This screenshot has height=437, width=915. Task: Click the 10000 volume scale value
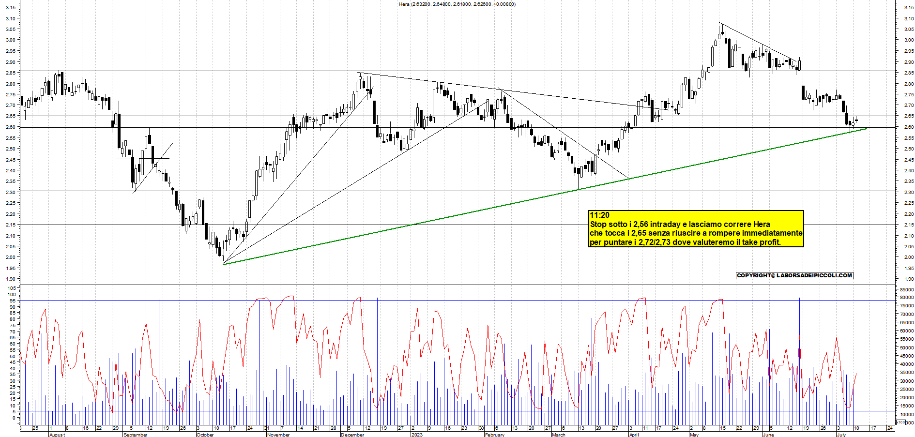point(907,414)
